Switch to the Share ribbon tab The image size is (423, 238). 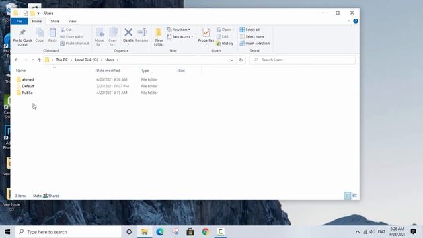coord(55,21)
